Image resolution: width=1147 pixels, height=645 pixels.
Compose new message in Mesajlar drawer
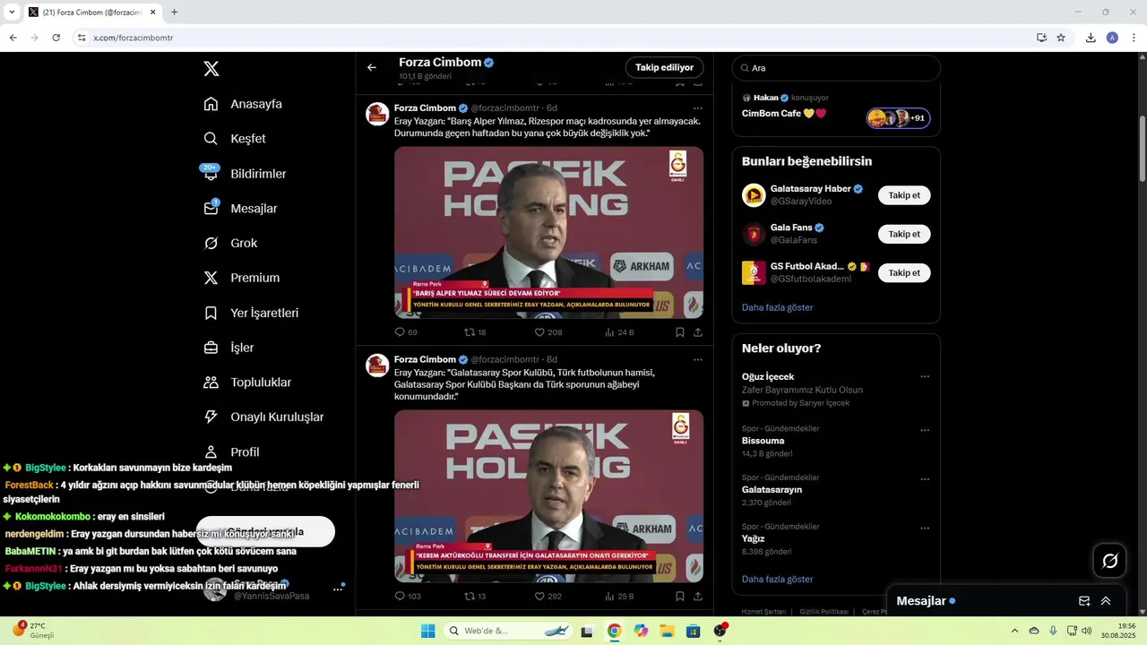tap(1084, 601)
